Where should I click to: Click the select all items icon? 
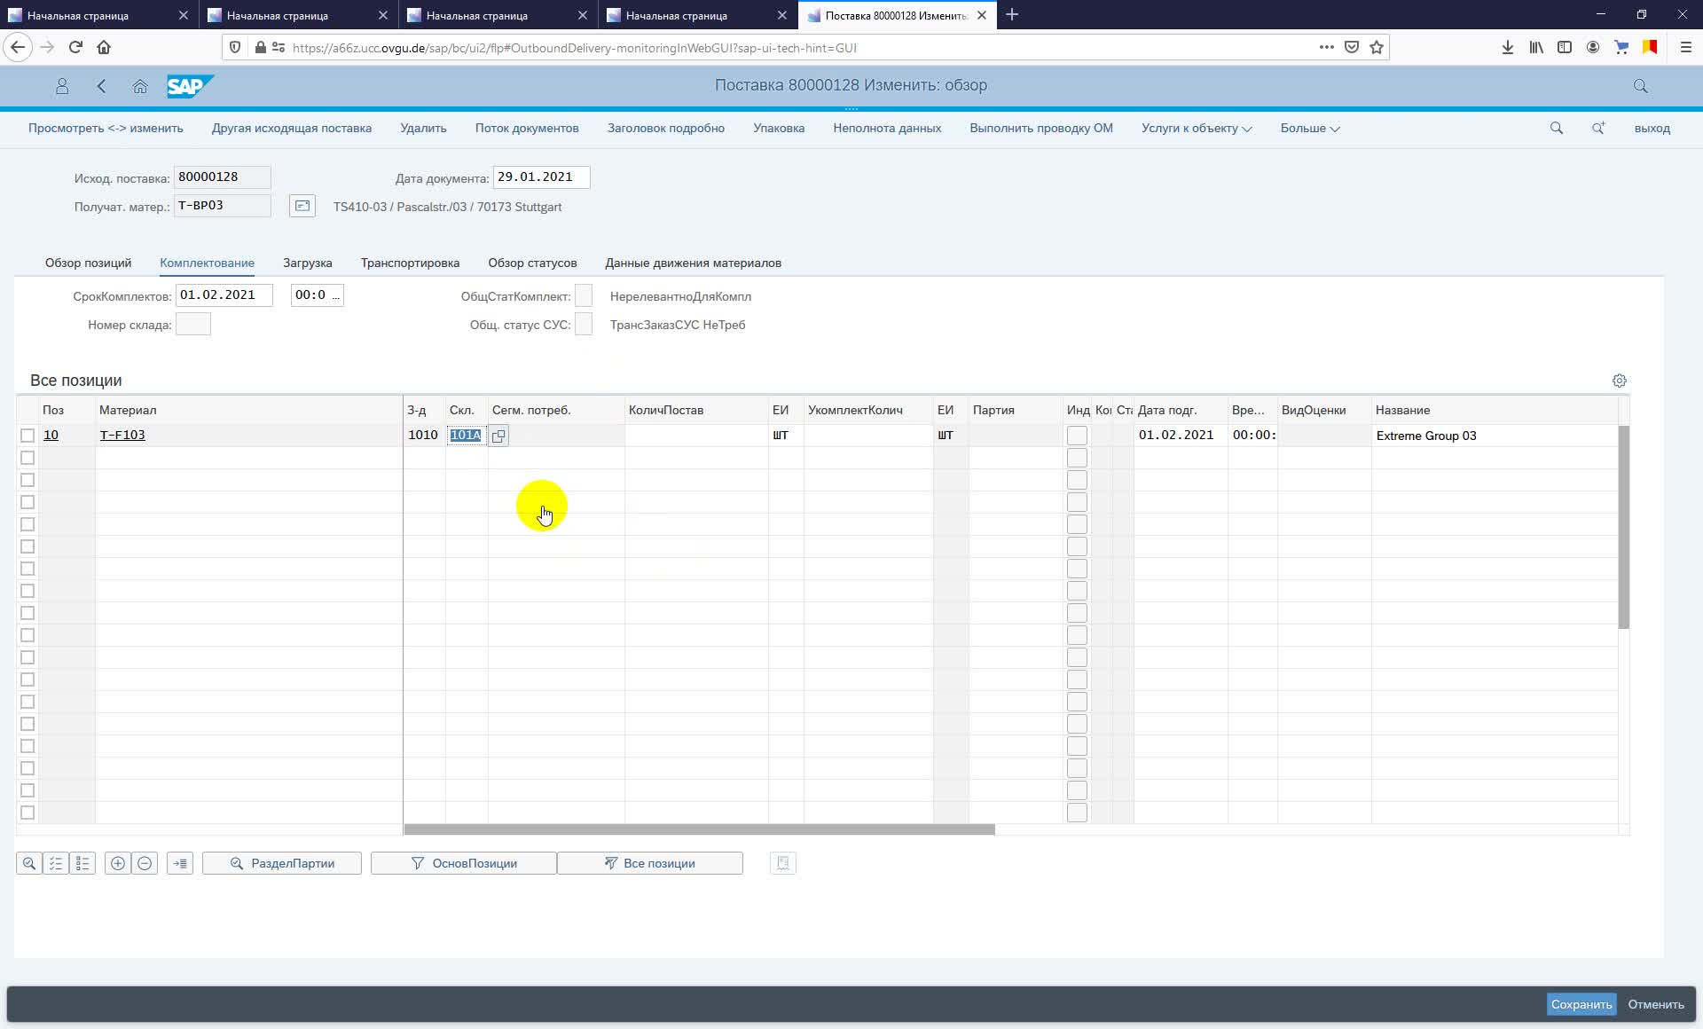pyautogui.click(x=56, y=863)
